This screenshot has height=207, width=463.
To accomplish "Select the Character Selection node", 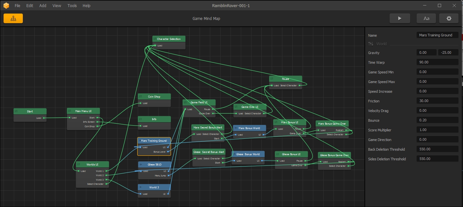I will (x=169, y=39).
